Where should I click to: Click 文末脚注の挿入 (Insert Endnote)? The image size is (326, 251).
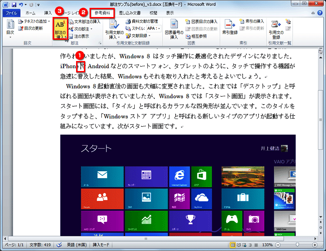85,22
